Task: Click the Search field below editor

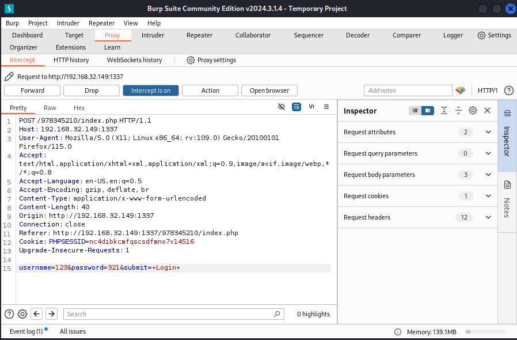Action: point(174,314)
